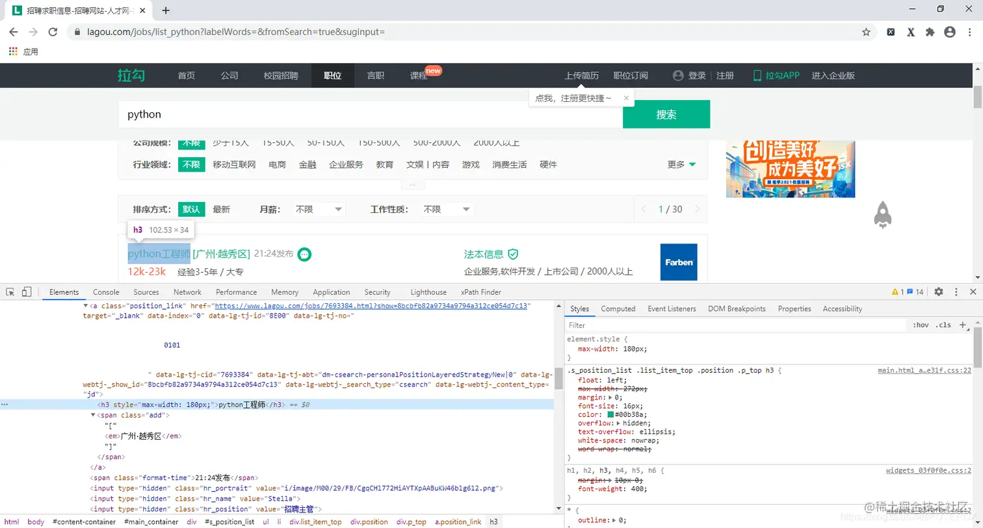The width and height of the screenshot is (983, 528).
Task: Click the green 搜索 search button
Action: 666,114
